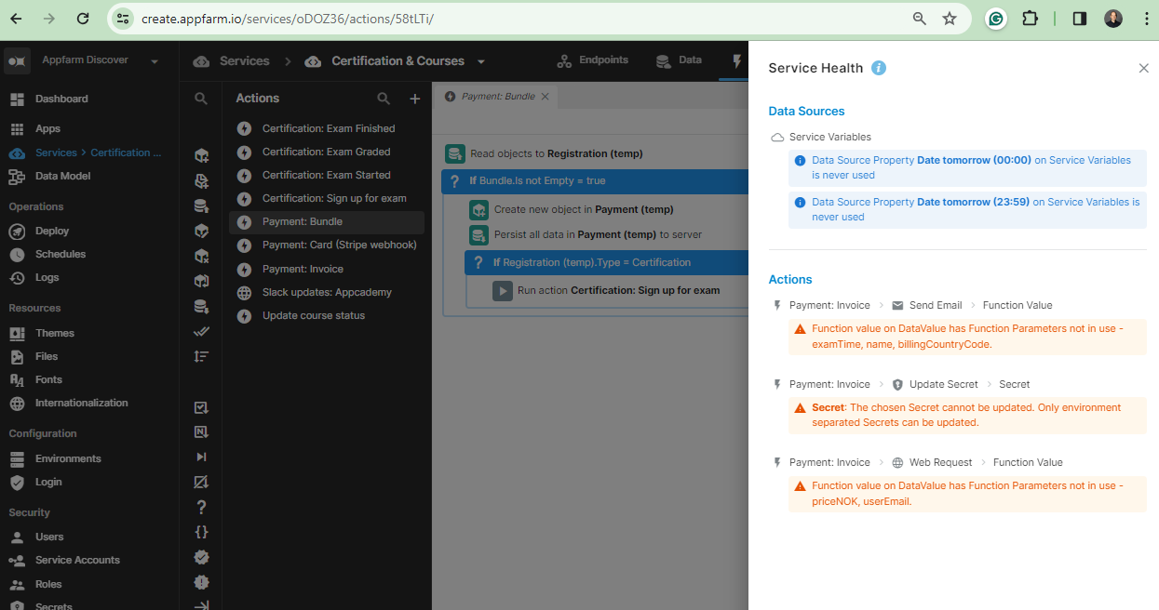Add a new action with the plus icon
Screen dimensions: 1159x610
pos(414,98)
